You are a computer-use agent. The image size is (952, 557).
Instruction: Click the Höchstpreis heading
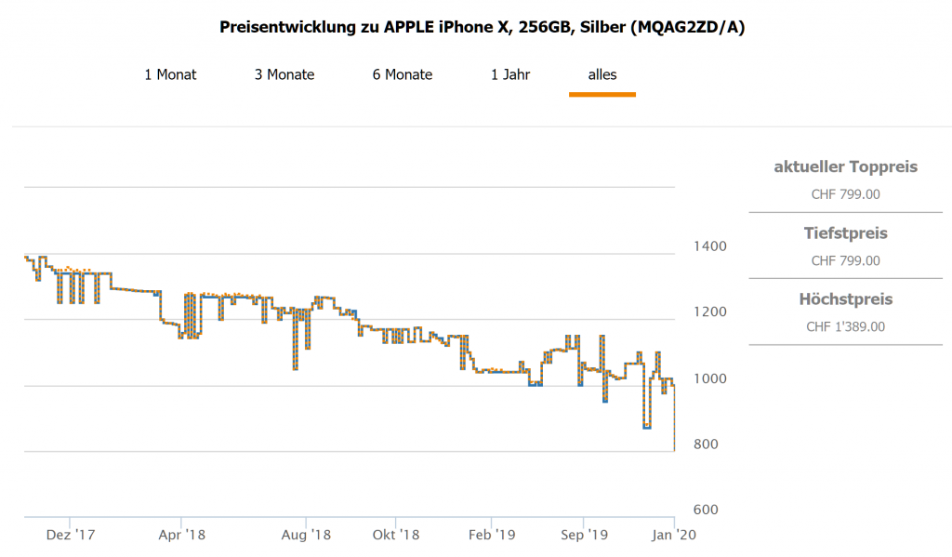click(845, 299)
